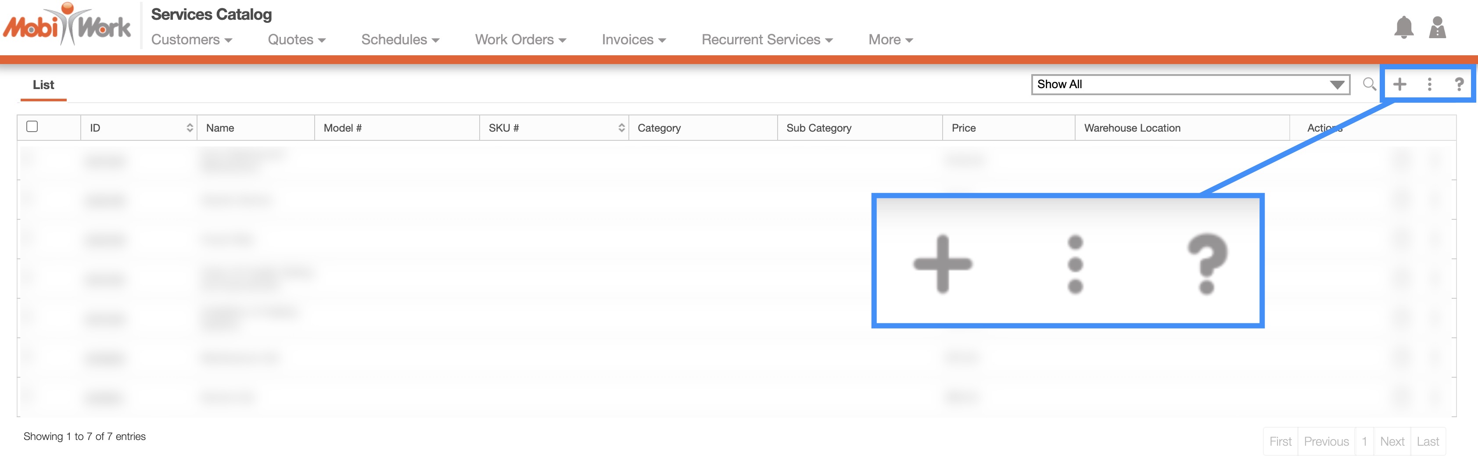Click the Previous pagination button
Screen dimensions: 1478x465
pyautogui.click(x=1326, y=441)
